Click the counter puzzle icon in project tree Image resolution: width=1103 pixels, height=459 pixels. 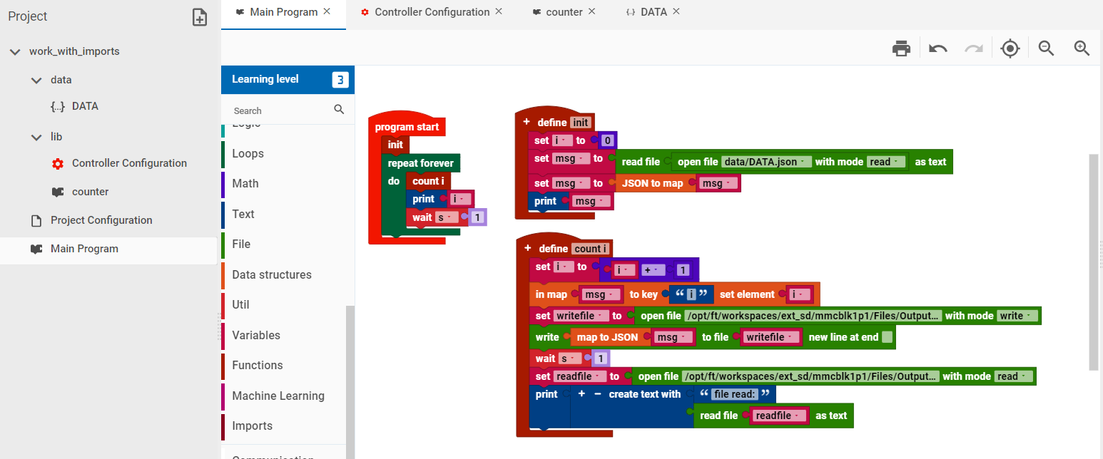(58, 192)
